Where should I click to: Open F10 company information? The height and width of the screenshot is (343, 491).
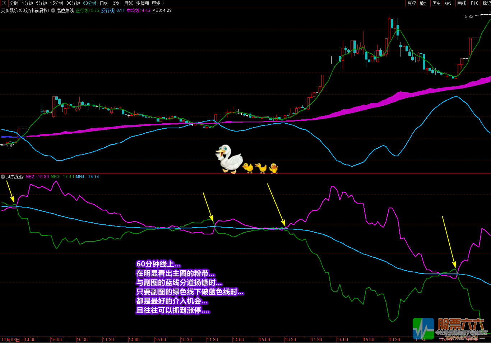pos(474,3)
